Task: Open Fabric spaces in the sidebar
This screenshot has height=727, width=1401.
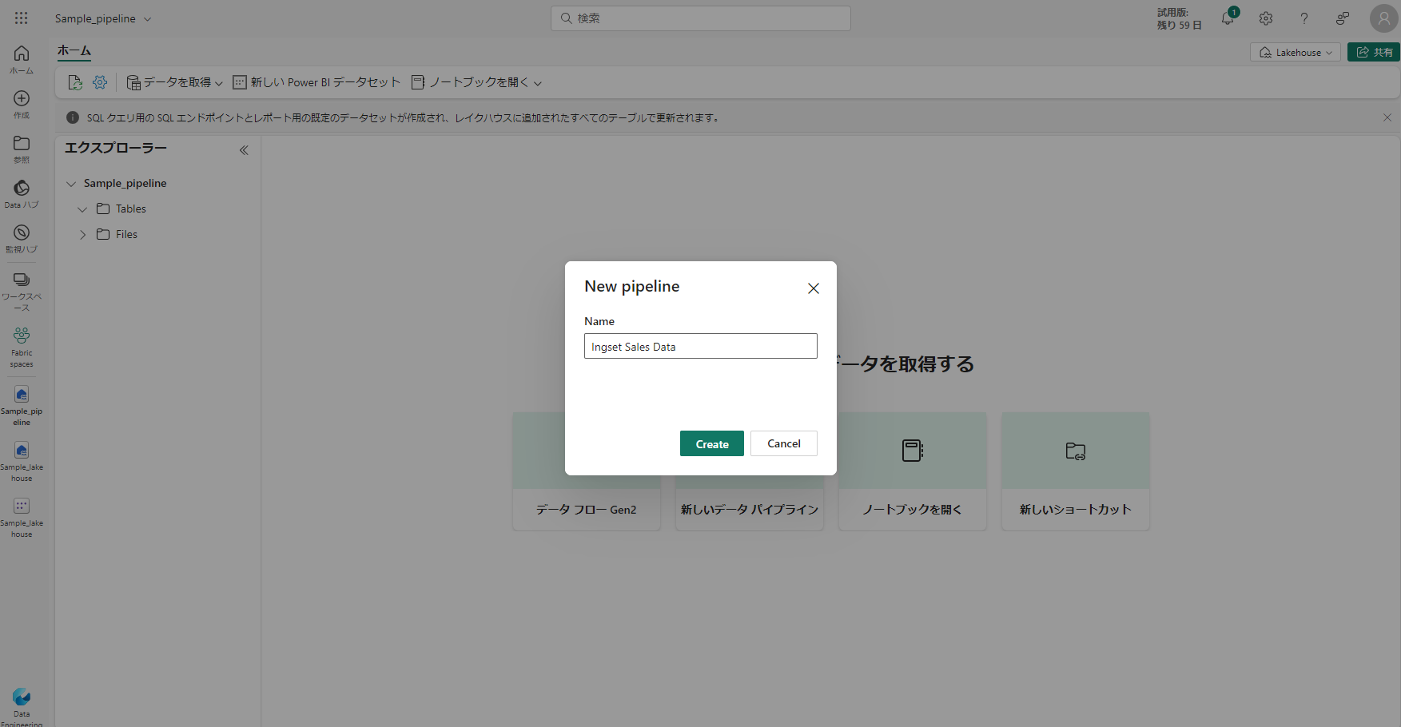Action: (x=22, y=347)
